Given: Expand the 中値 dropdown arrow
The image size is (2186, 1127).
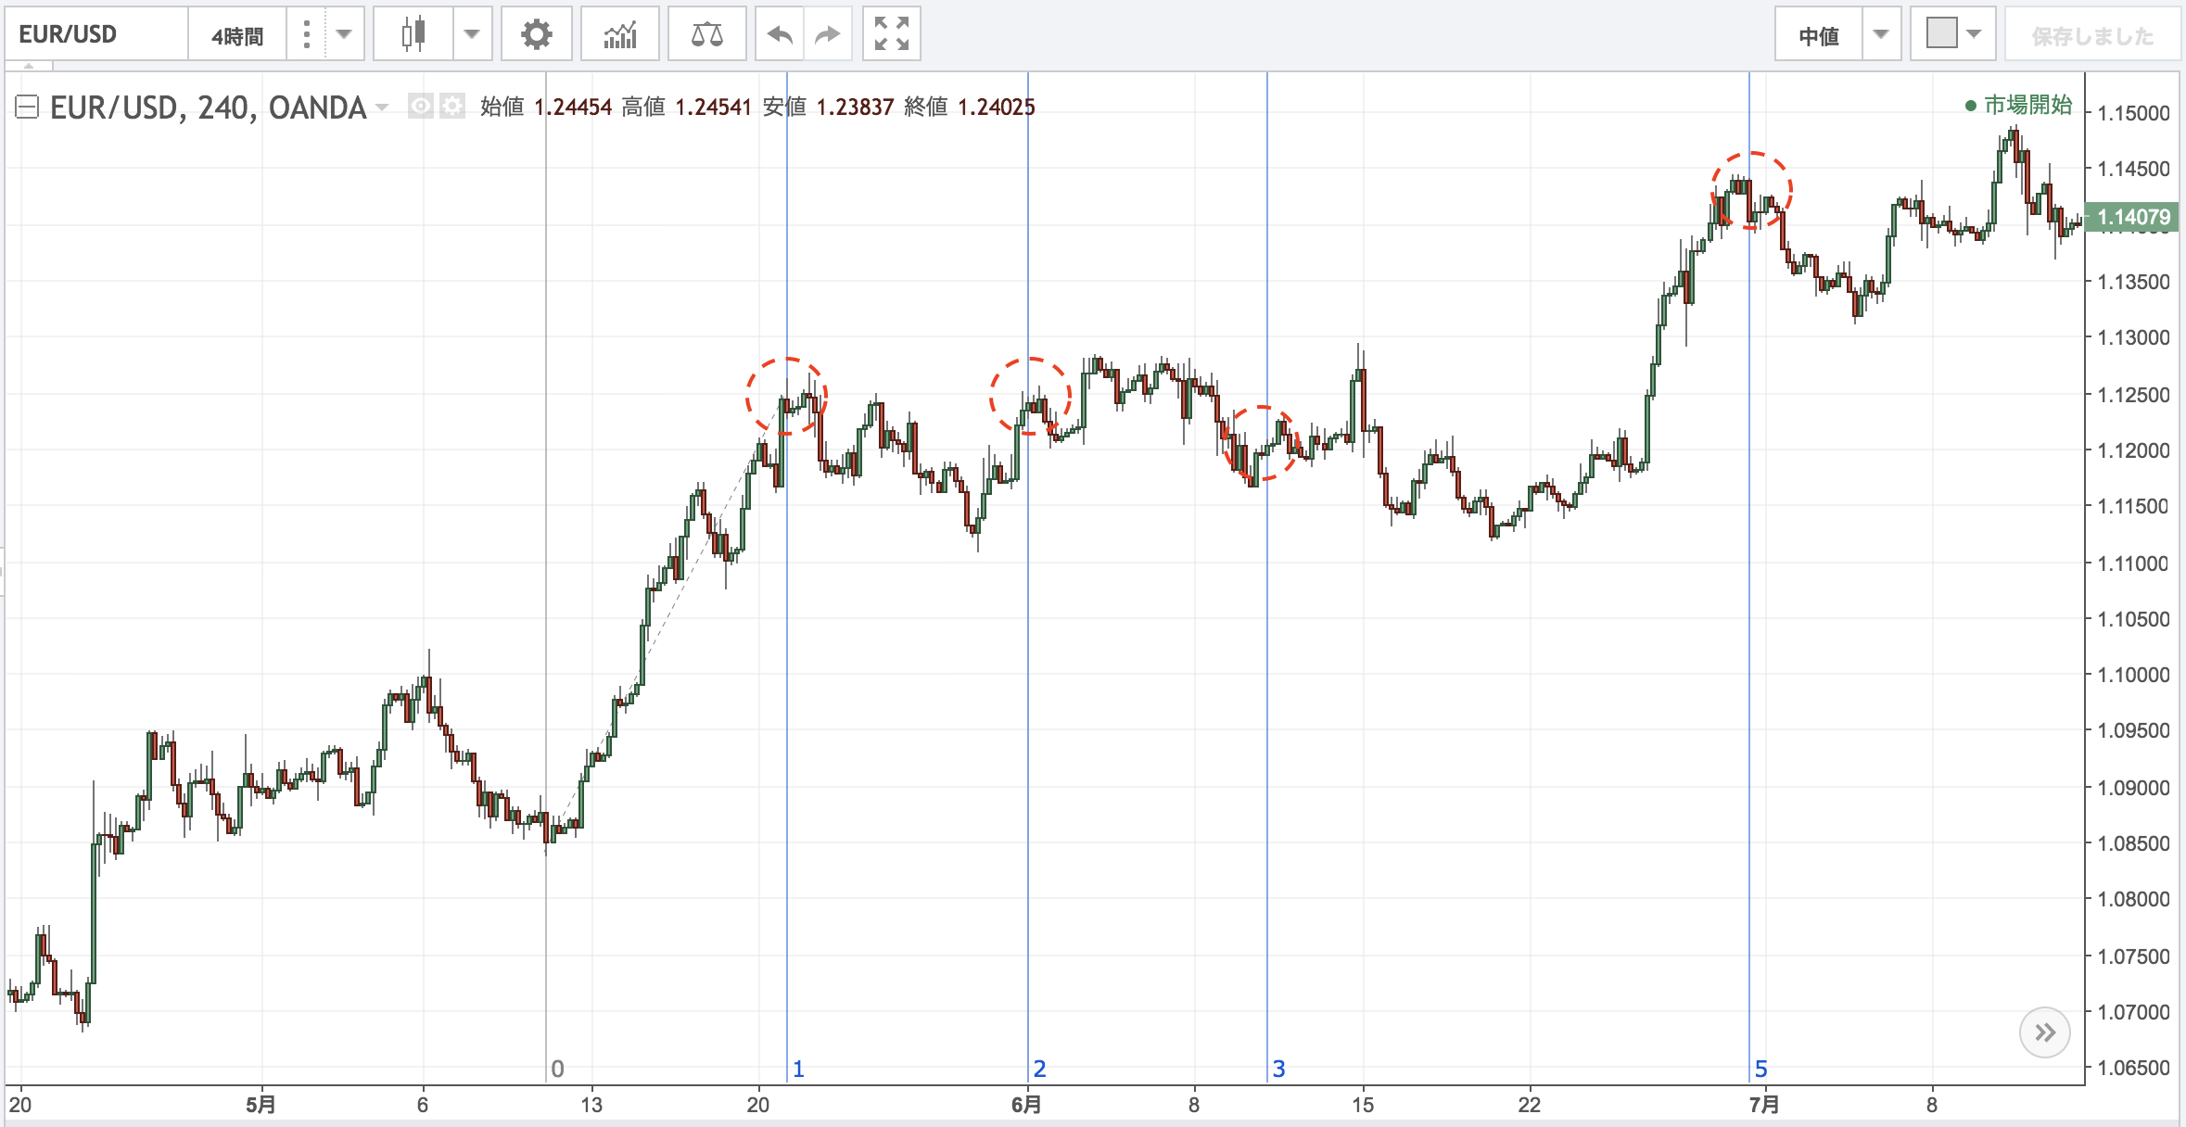Looking at the screenshot, I should pos(1881,35).
